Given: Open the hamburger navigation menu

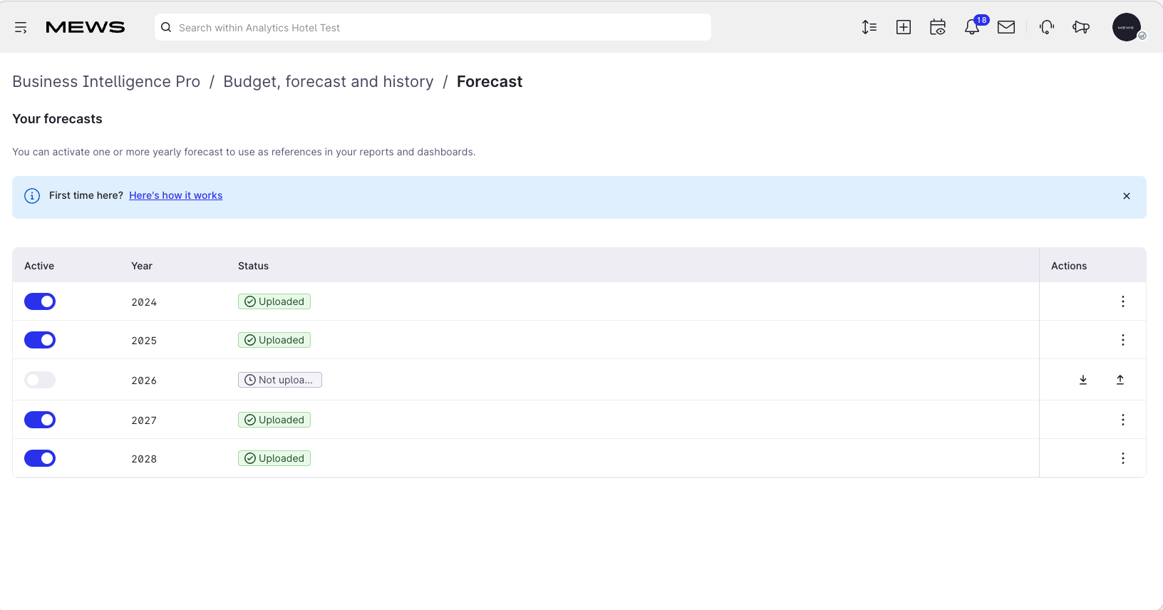Looking at the screenshot, I should 21,28.
